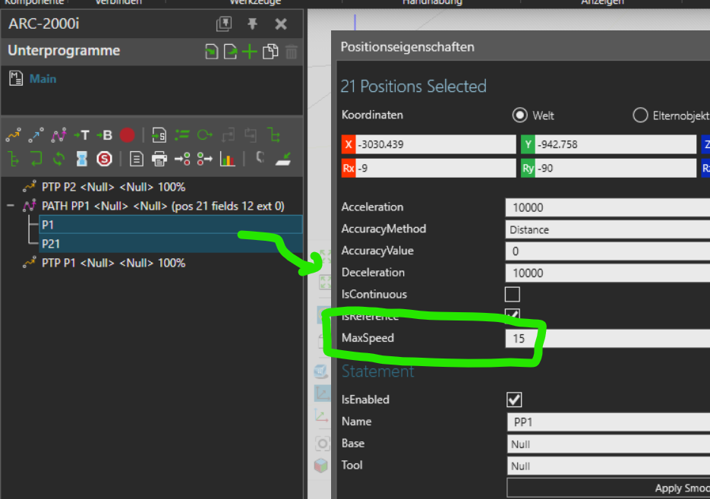Click the 21 Positions Selected heading
The image size is (710, 499).
coord(413,86)
